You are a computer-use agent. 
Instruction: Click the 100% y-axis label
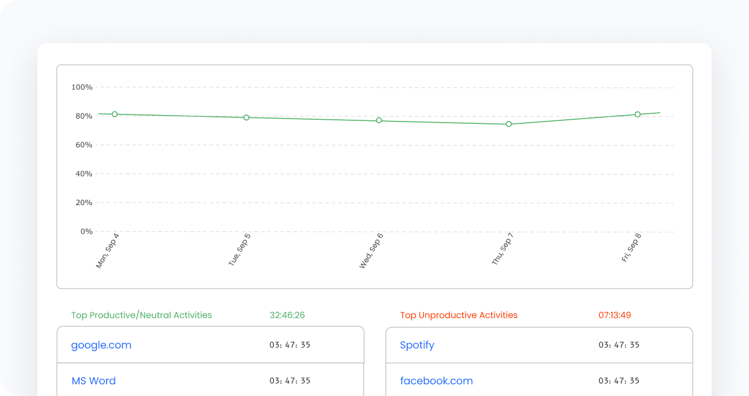click(x=82, y=87)
